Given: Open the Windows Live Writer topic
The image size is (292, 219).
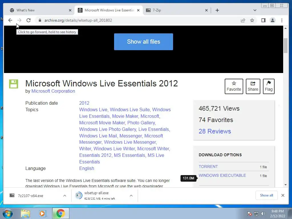Looking at the screenshot, I should [x=114, y=149].
